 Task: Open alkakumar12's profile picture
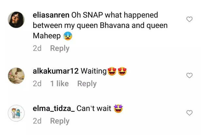(x=16, y=76)
